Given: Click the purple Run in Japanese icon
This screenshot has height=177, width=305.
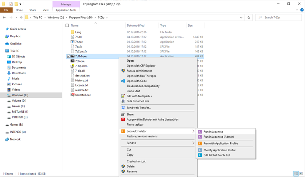Looking at the screenshot, I should pos(200,132).
